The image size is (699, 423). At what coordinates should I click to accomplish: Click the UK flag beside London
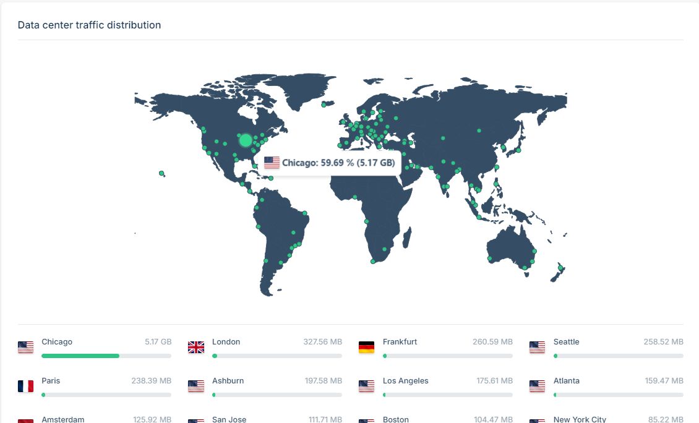196,348
